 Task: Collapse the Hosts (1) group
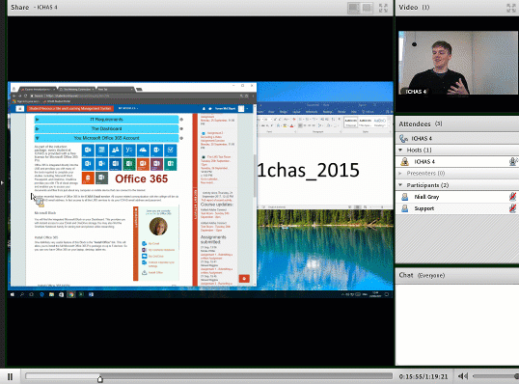tap(400, 150)
